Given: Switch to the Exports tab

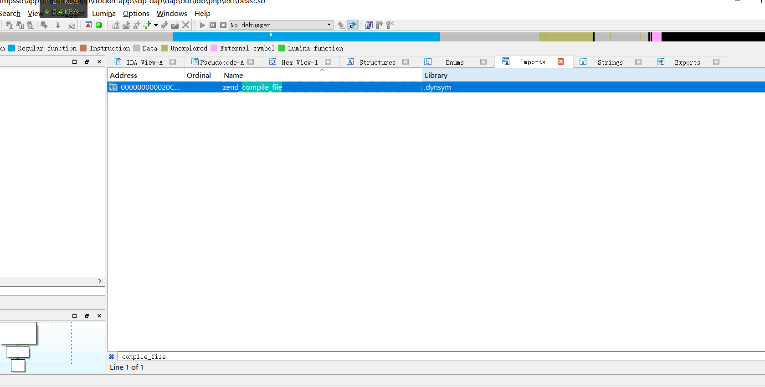Looking at the screenshot, I should [x=688, y=62].
